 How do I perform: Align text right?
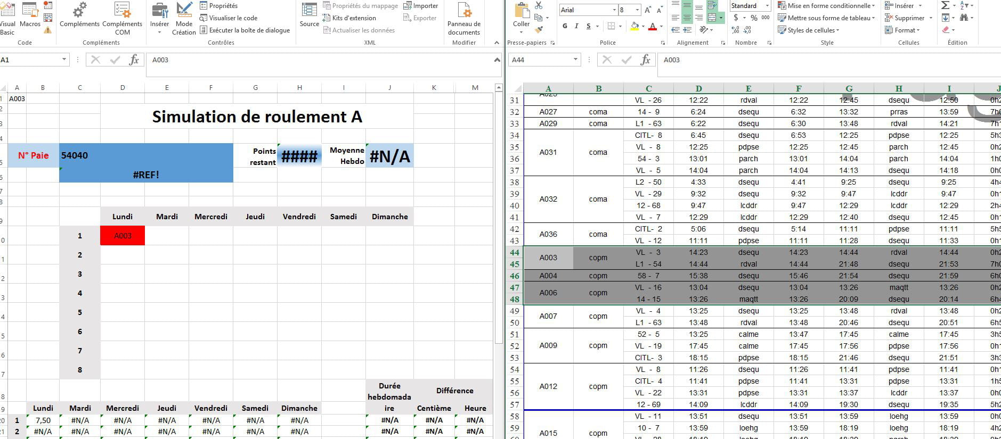coord(698,18)
